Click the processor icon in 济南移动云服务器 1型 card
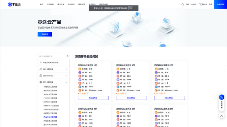 (80, 69)
